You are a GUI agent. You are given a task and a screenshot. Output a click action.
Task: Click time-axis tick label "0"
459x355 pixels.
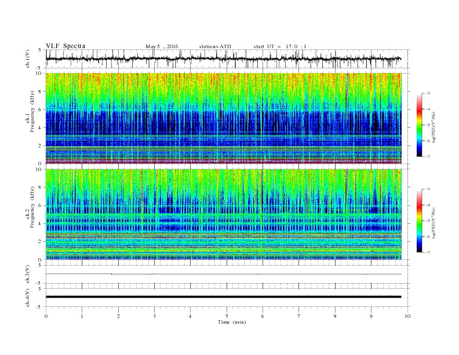(x=46, y=316)
